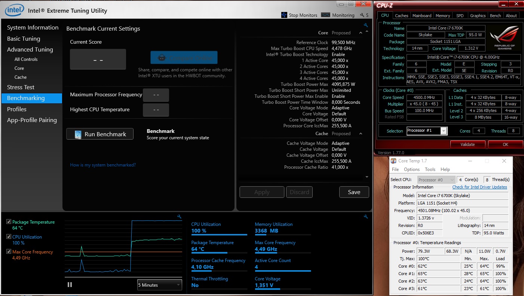The width and height of the screenshot is (524, 296).
Task: Click the Save button in XTU
Action: [354, 192]
